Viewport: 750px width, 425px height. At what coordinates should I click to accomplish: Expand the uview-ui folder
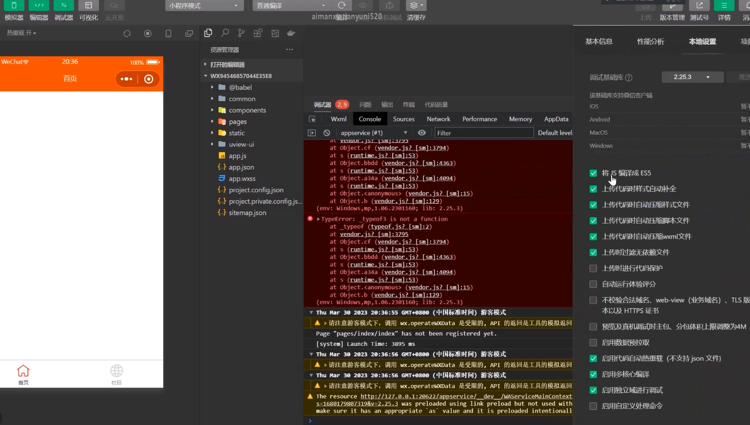[241, 144]
